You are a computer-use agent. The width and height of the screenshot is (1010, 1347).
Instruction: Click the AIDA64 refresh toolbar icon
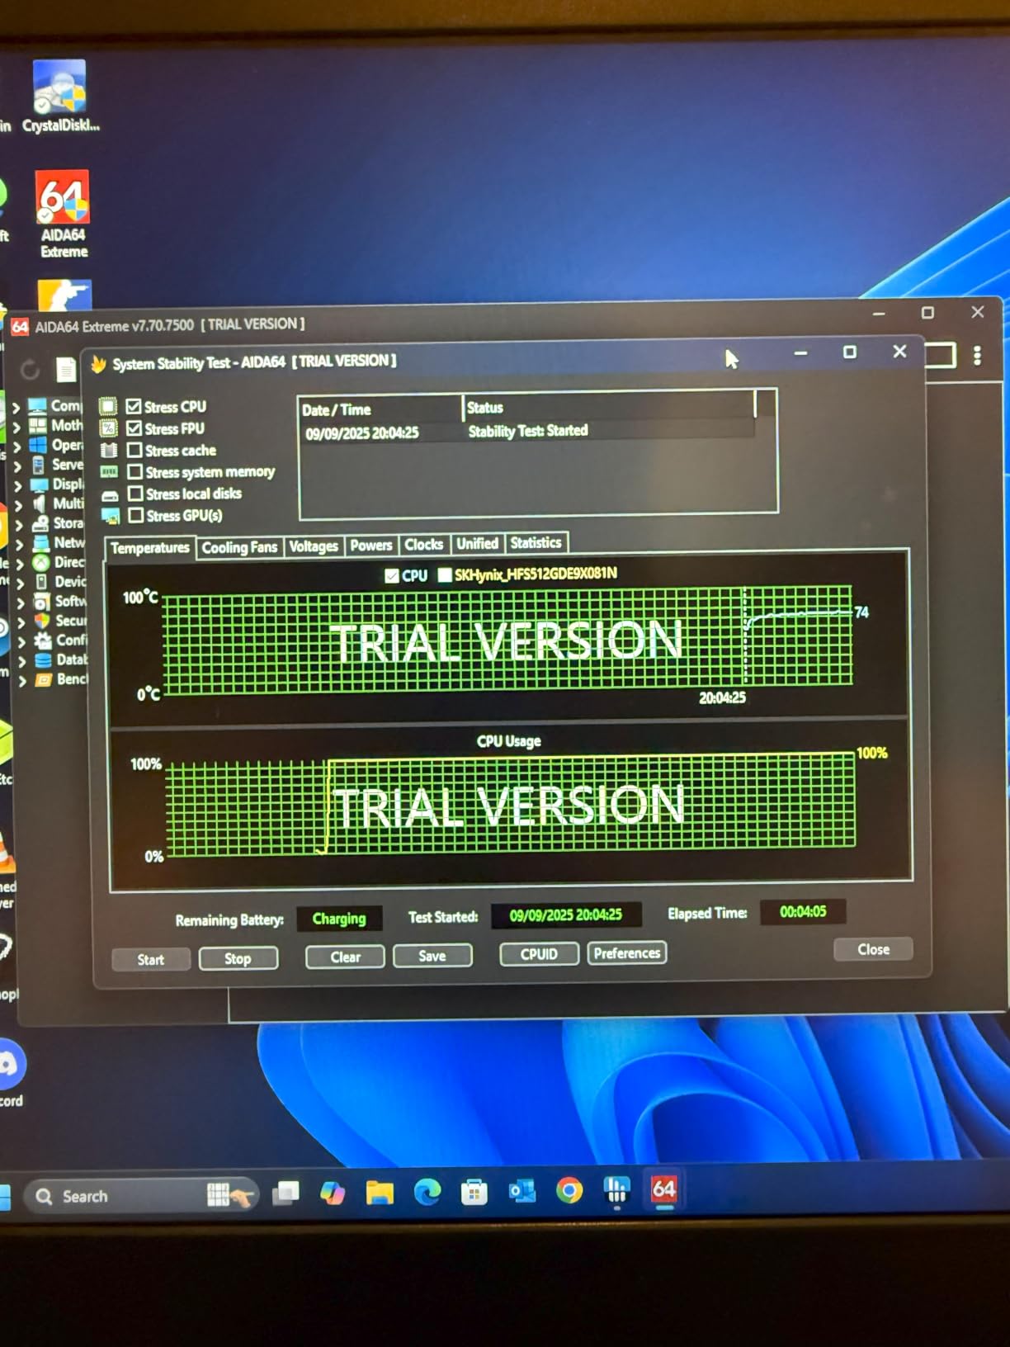tap(30, 370)
